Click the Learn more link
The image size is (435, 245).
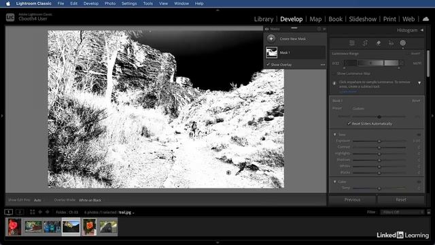click(348, 91)
